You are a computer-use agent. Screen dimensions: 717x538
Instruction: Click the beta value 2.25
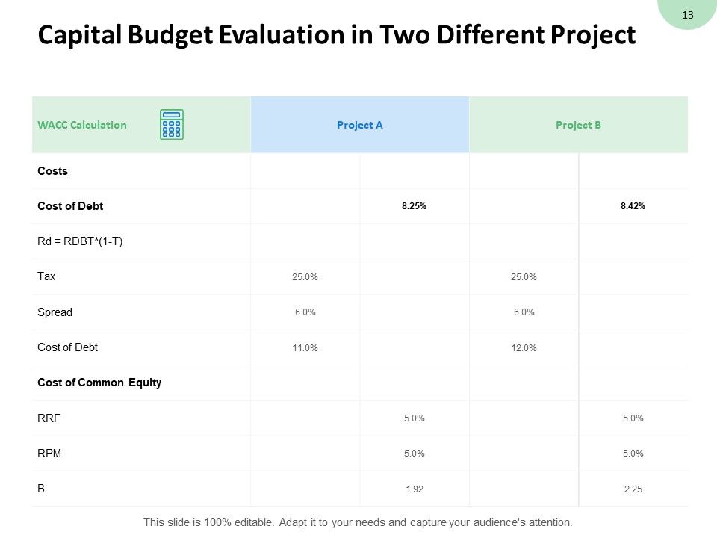click(633, 489)
